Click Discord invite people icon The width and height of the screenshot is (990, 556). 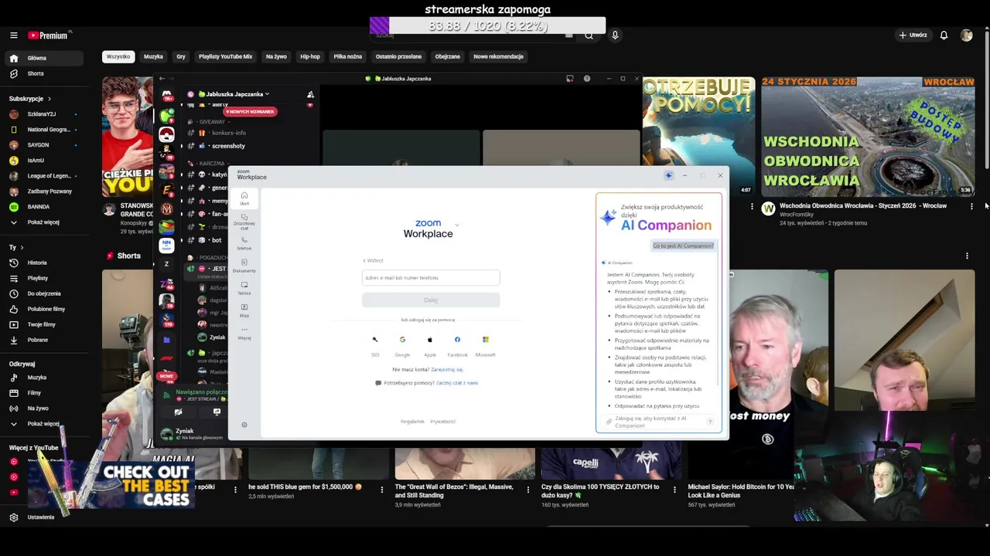[x=310, y=94]
